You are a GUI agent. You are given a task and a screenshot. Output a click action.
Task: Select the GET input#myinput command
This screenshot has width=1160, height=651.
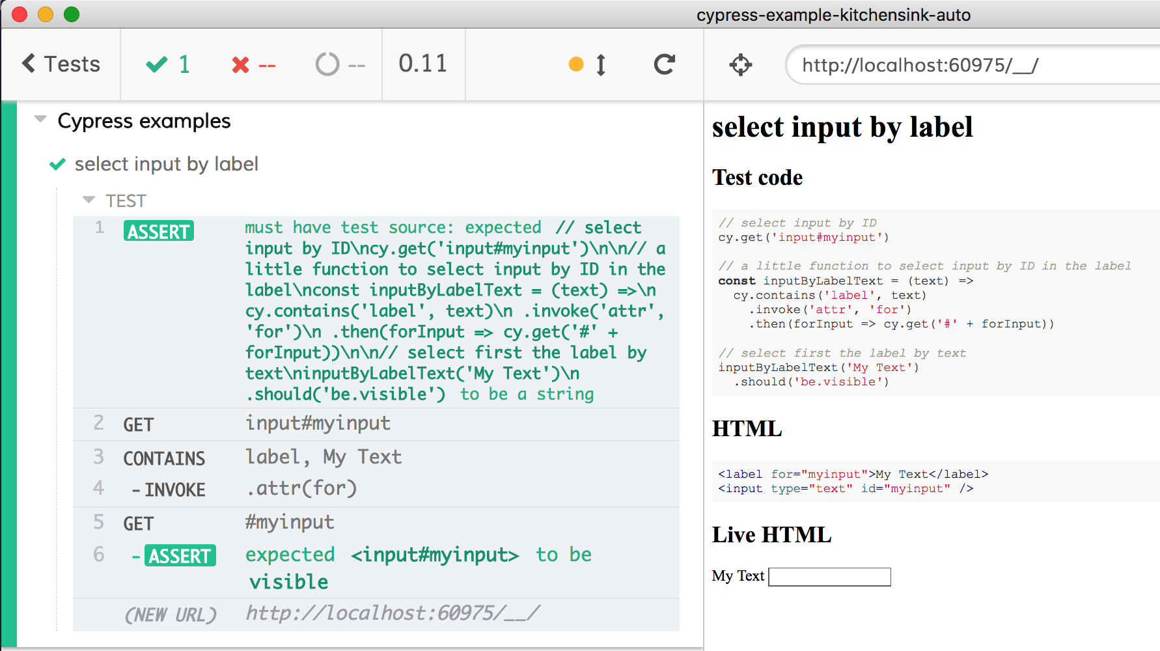[376, 424]
